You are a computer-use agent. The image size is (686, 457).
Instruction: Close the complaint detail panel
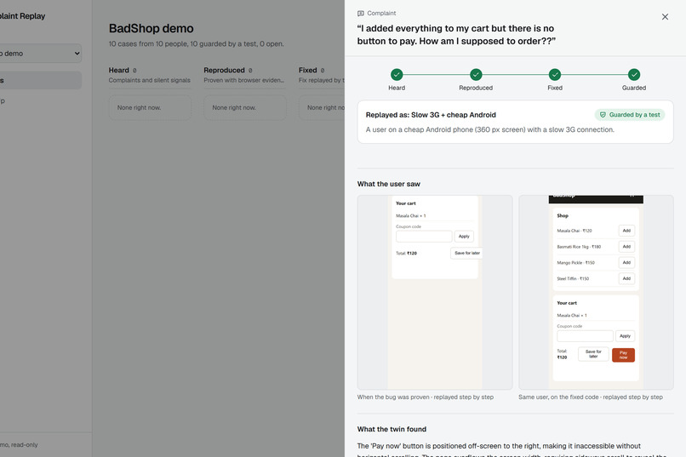665,17
